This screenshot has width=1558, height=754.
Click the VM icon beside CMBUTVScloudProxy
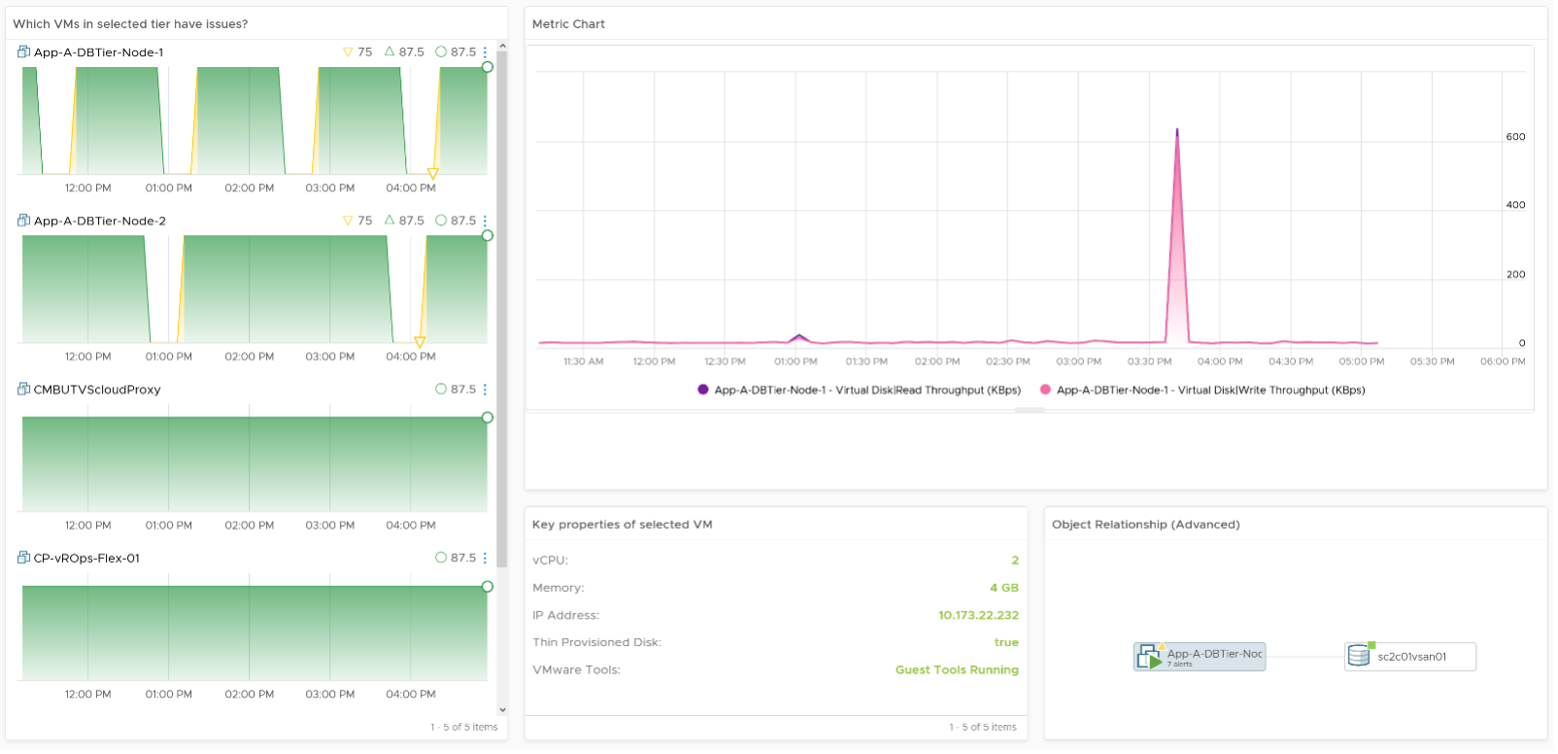(x=23, y=389)
